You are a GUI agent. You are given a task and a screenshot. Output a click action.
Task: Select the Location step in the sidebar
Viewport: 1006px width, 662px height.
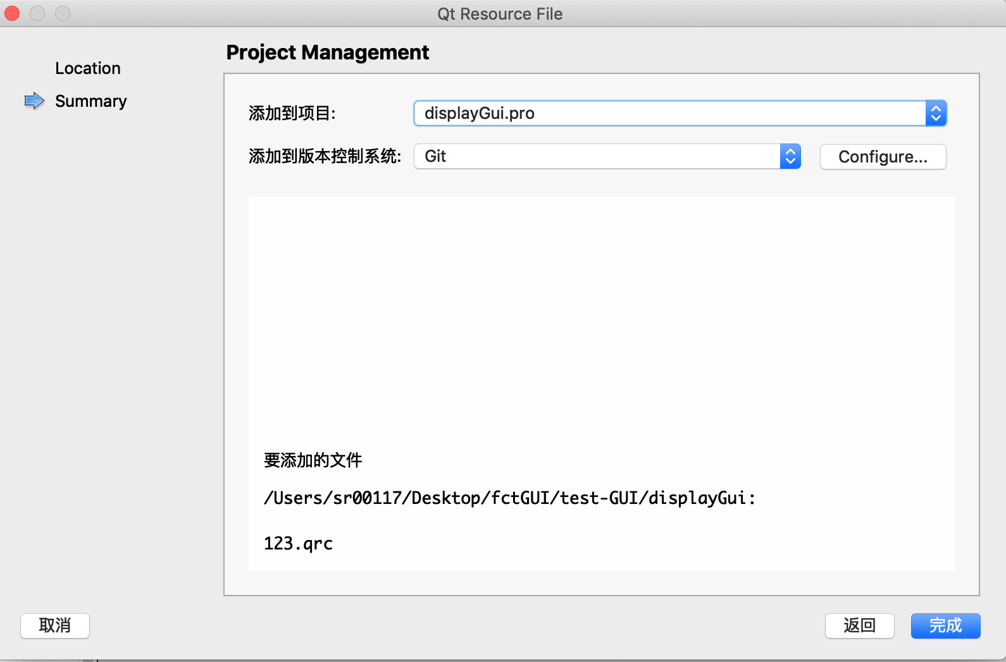(x=88, y=68)
